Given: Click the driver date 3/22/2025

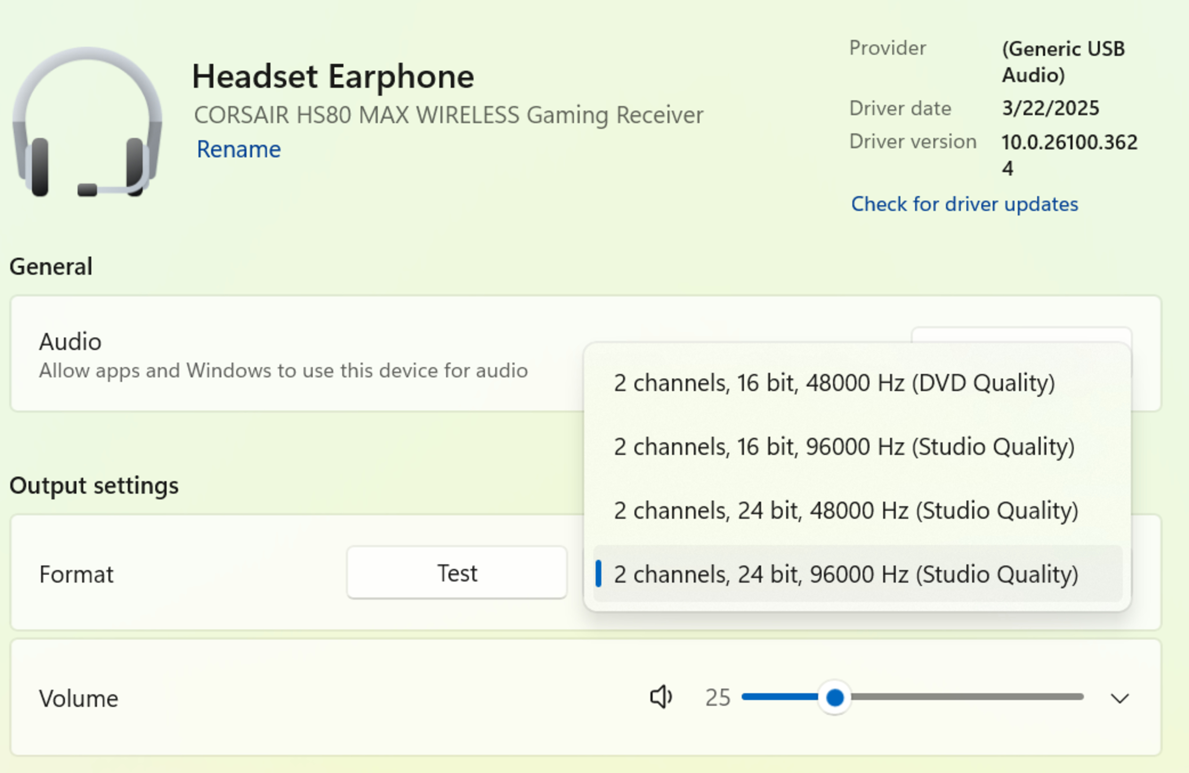Looking at the screenshot, I should click(x=1050, y=108).
